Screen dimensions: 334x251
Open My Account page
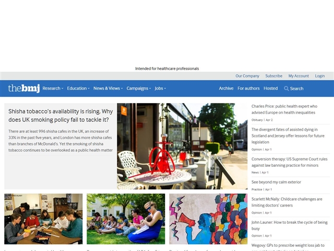pyautogui.click(x=299, y=76)
